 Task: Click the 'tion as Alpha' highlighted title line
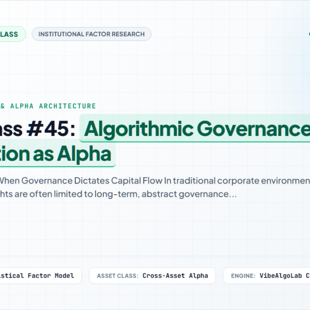(x=57, y=154)
